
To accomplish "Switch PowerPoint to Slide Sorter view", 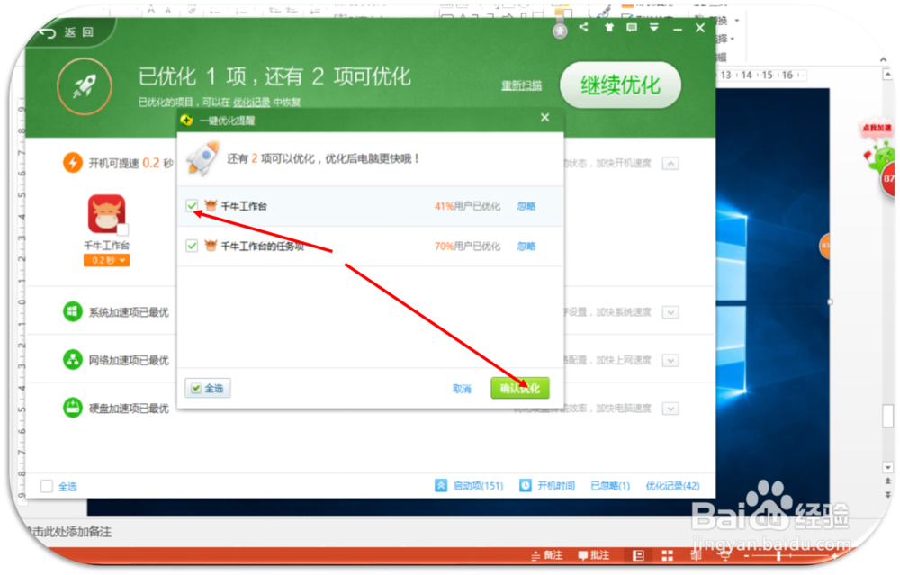I will click(x=667, y=555).
